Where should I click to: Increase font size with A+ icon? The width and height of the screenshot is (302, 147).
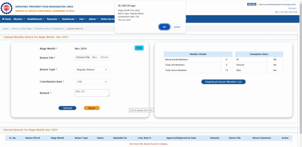[255, 4]
